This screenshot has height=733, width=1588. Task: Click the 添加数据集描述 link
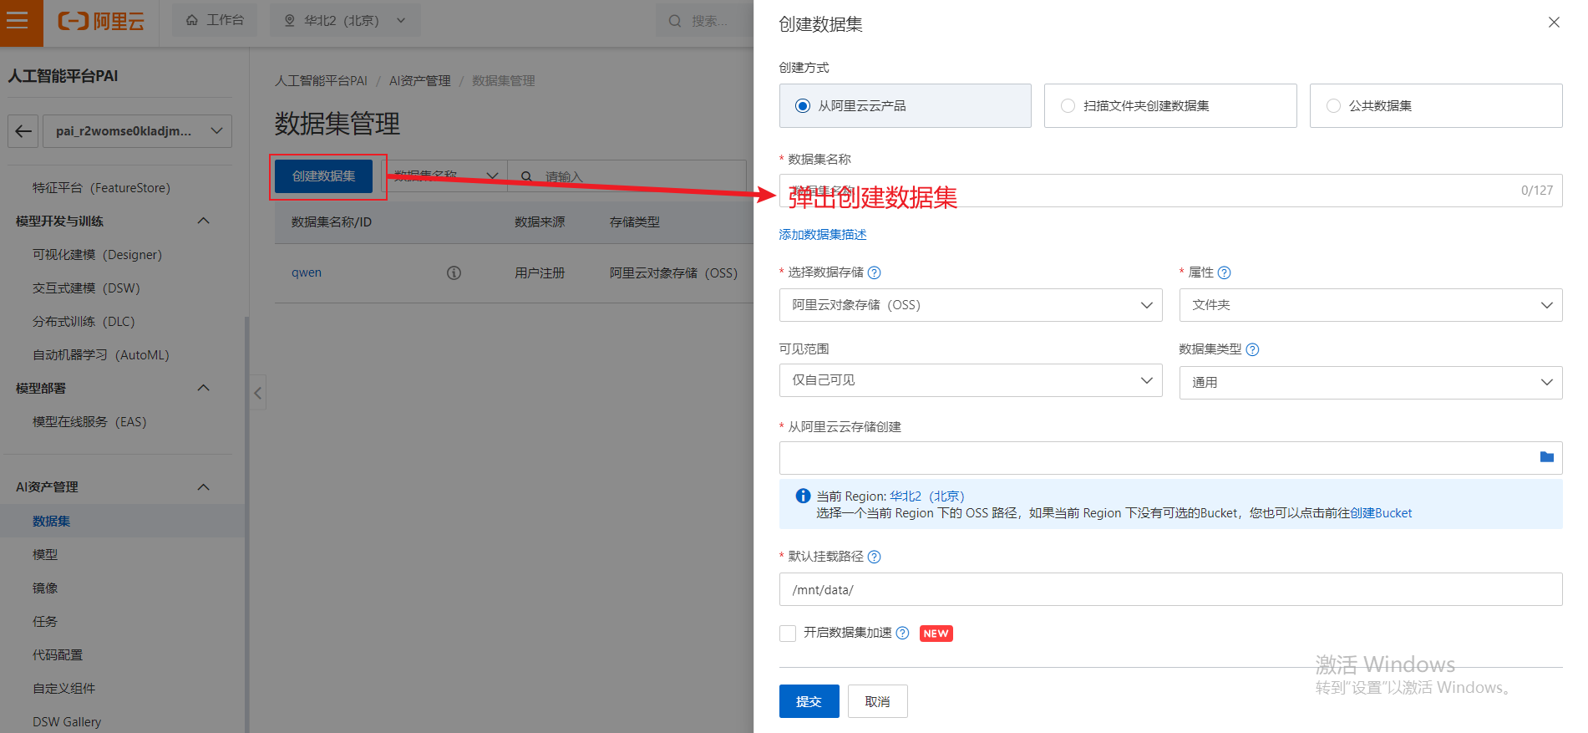[823, 235]
